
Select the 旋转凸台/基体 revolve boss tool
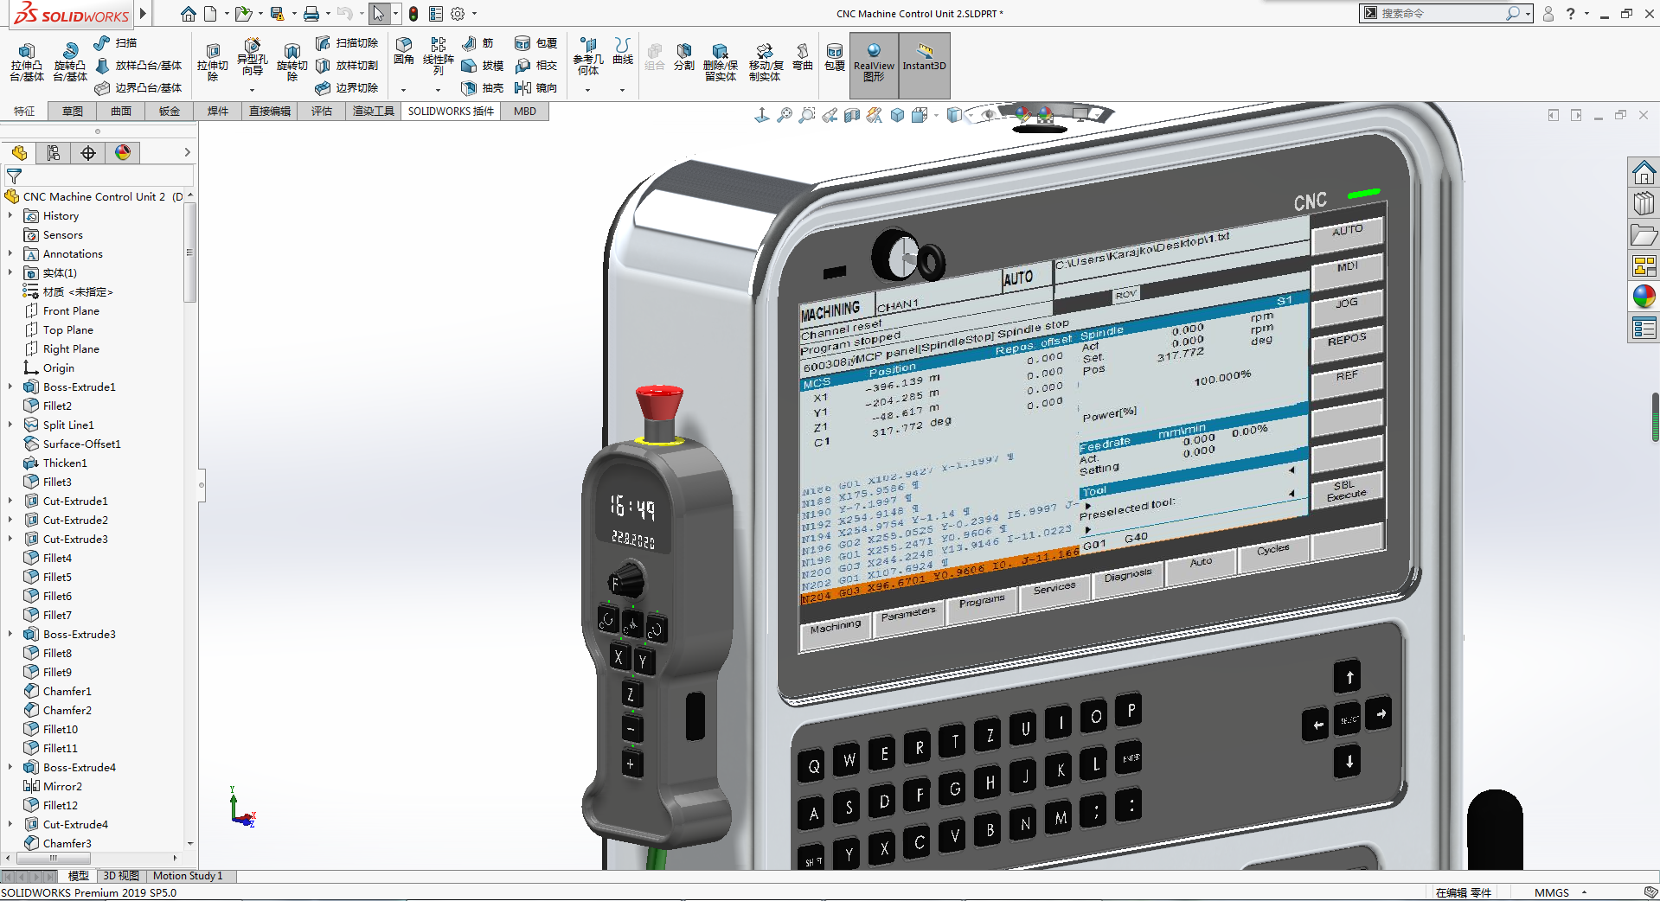[x=69, y=62]
